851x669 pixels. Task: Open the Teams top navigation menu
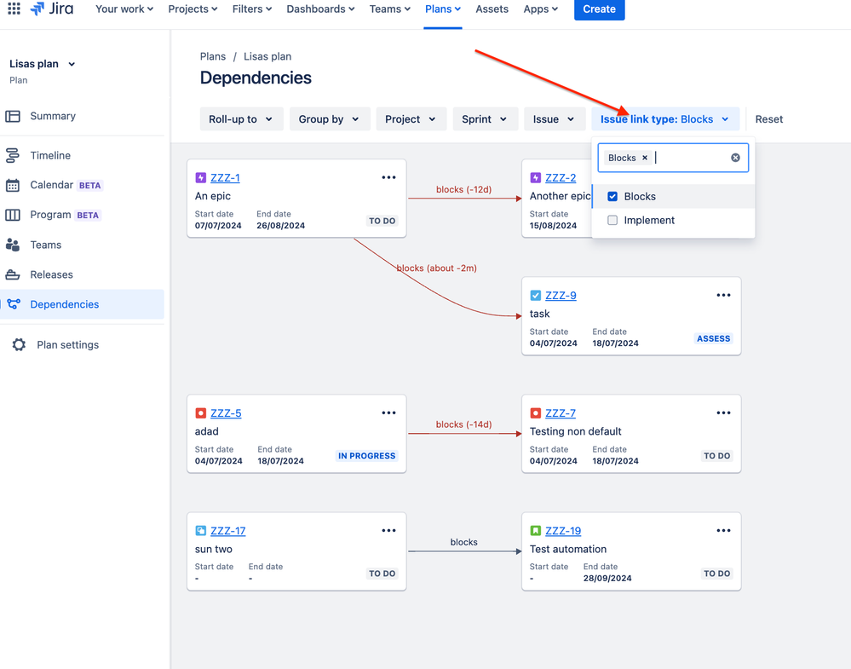tap(389, 9)
